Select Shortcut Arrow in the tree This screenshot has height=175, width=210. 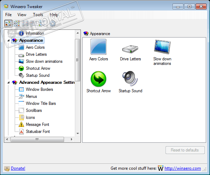38,68
